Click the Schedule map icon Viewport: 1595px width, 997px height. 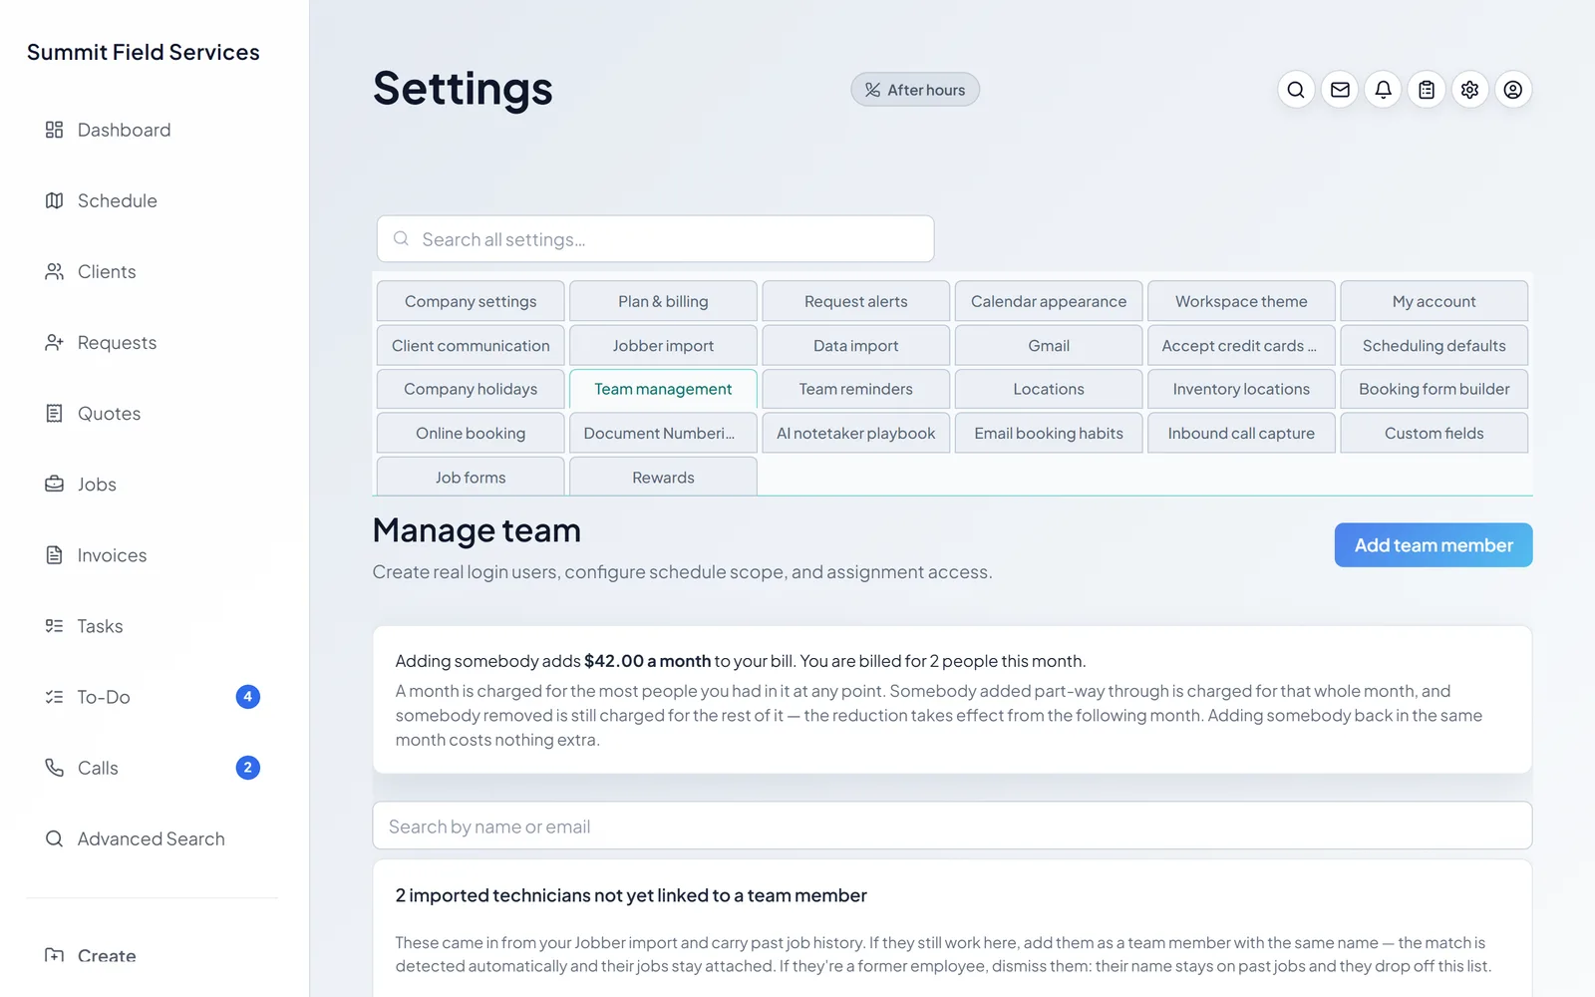pyautogui.click(x=55, y=200)
